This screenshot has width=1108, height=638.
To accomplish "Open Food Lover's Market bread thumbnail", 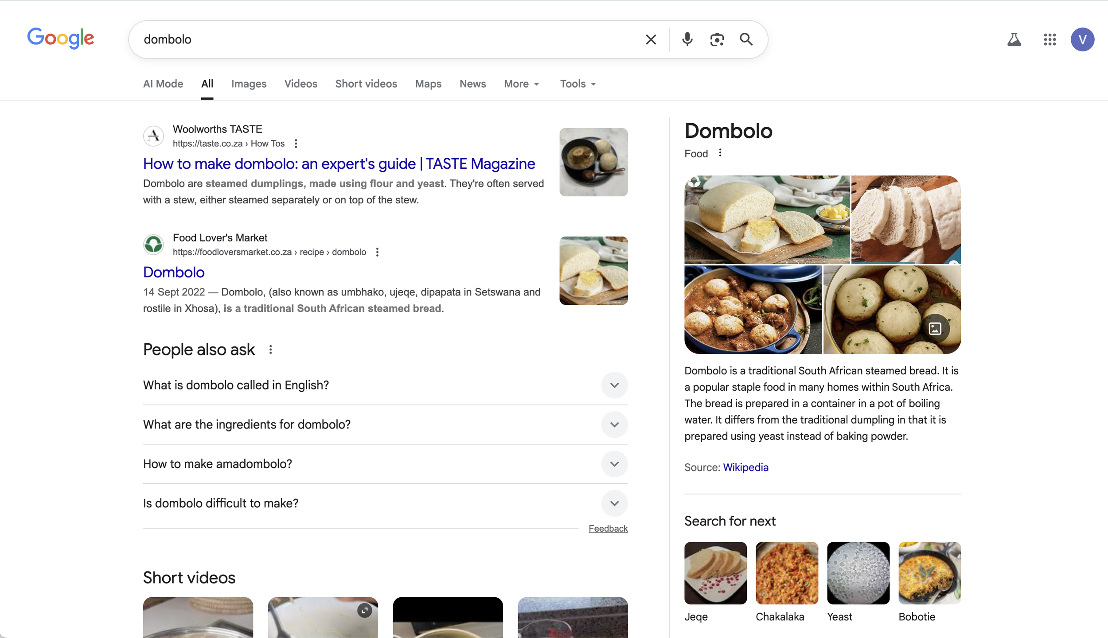I will coord(593,271).
